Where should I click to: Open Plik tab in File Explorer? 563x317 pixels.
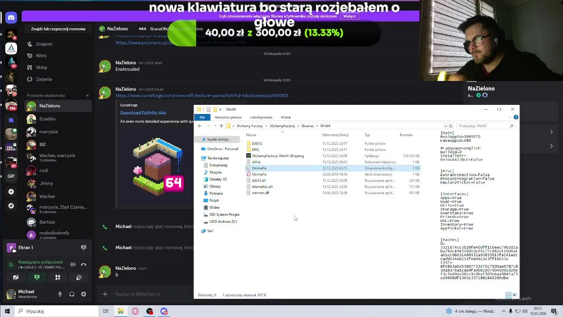pos(202,118)
